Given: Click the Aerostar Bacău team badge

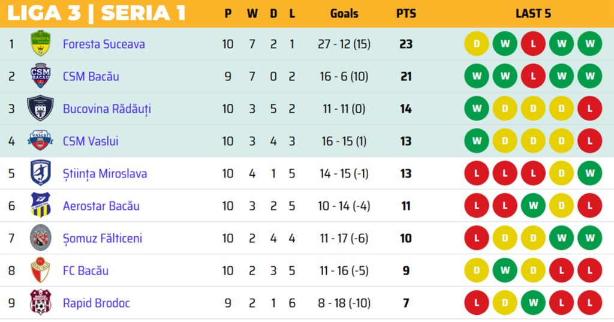Looking at the screenshot, I should pyautogui.click(x=41, y=206).
